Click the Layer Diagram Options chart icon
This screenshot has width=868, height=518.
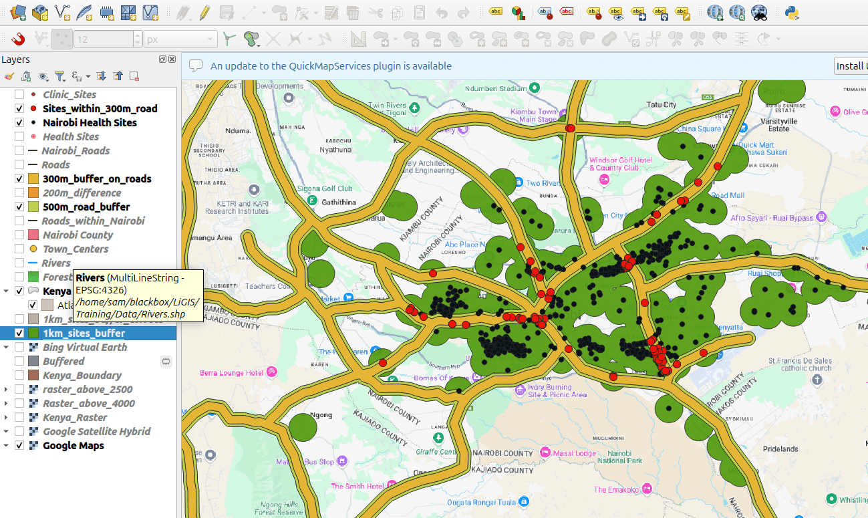(x=517, y=11)
